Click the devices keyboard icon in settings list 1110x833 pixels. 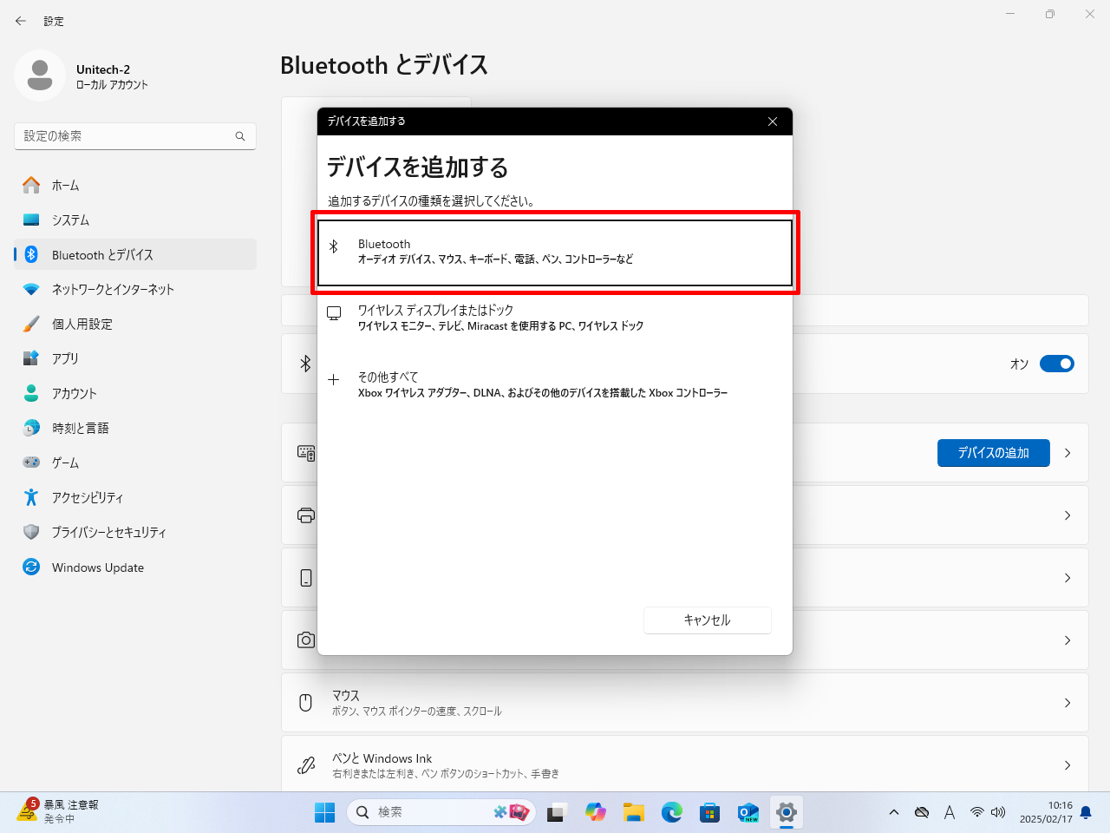point(306,453)
